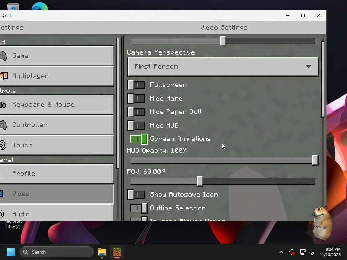Enable Hide HUD toggle
This screenshot has height=260, width=347.
click(136, 125)
